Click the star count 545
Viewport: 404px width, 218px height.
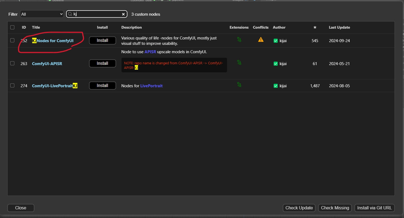[315, 41]
